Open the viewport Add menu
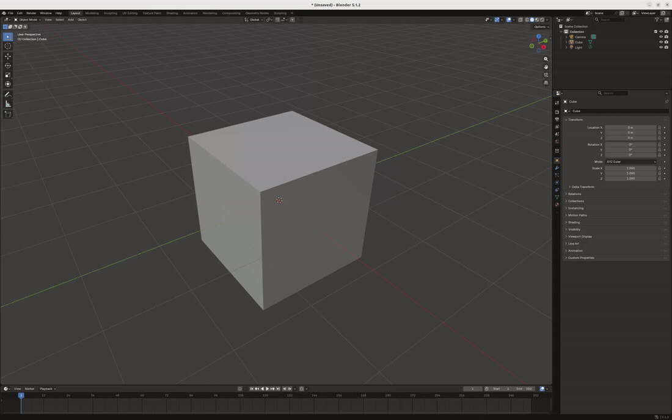This screenshot has height=420, width=672. click(x=71, y=20)
